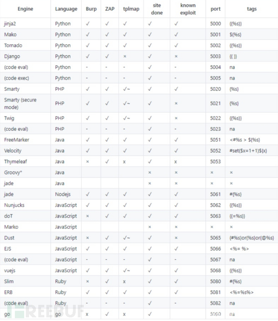Click the Burp cross in Slim row
Image resolution: width=278 pixels, height=321 pixels.
88,281
